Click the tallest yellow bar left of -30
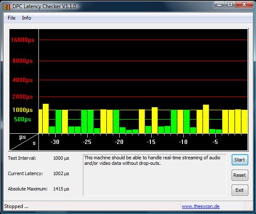 pos(46,118)
